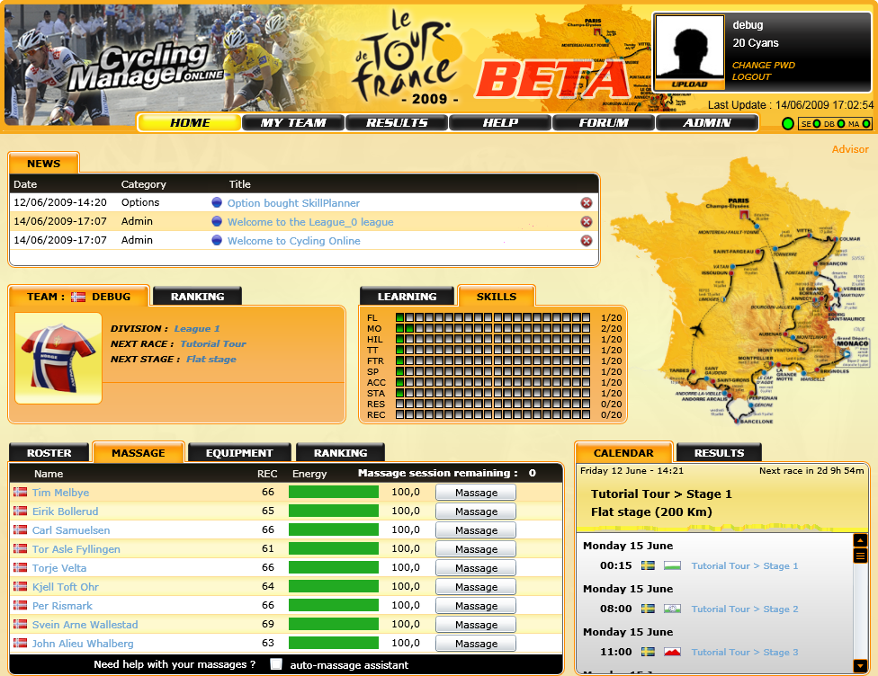The image size is (878, 676).
Task: Click the large green server status light
Action: coord(787,123)
